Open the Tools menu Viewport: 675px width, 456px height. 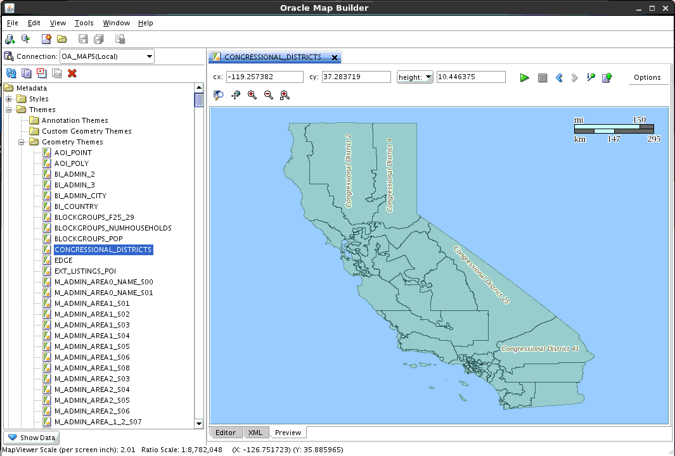coord(84,23)
